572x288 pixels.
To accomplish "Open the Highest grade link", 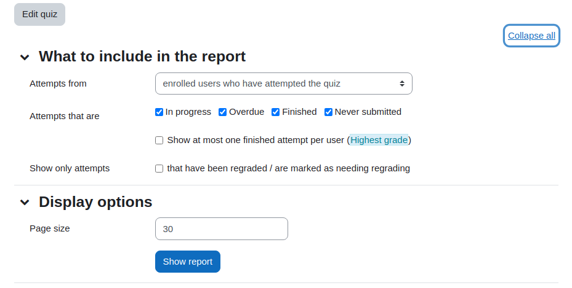I will 379,140.
